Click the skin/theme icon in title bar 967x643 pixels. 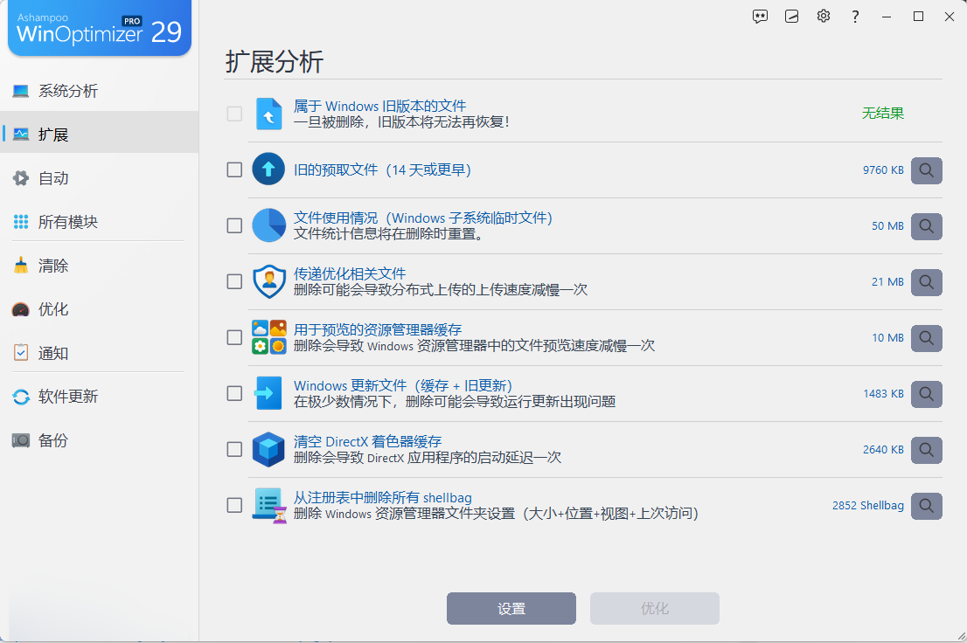coord(791,17)
